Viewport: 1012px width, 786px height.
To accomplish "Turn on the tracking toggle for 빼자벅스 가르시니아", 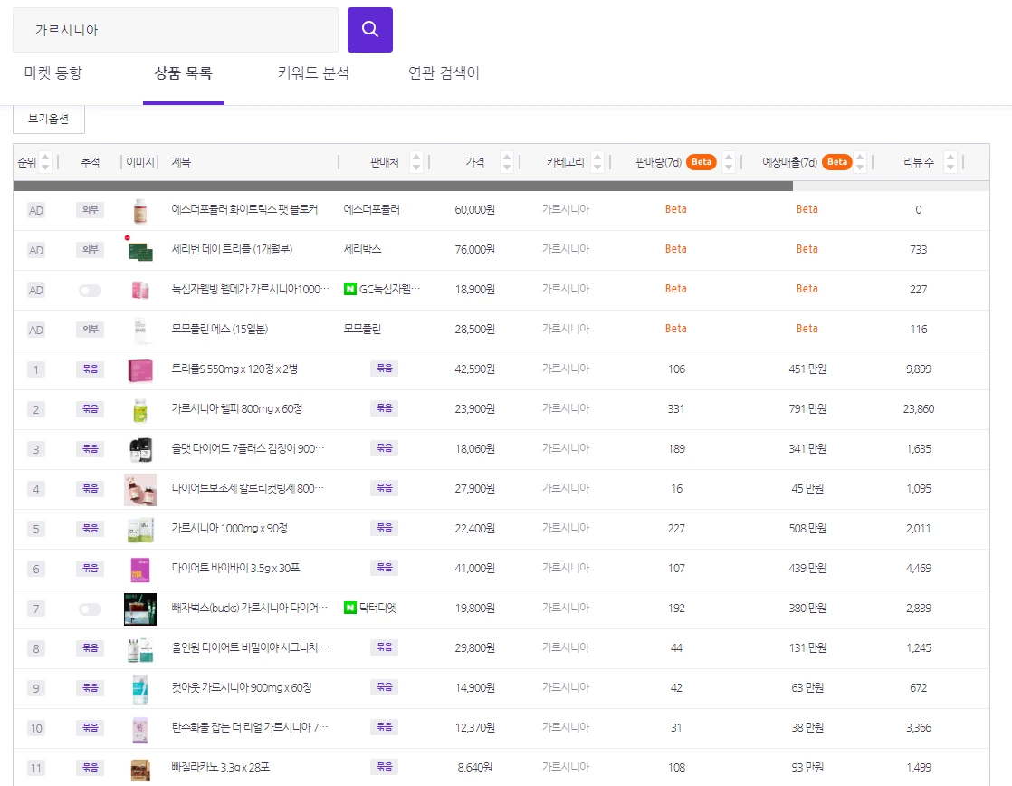I will pos(90,609).
